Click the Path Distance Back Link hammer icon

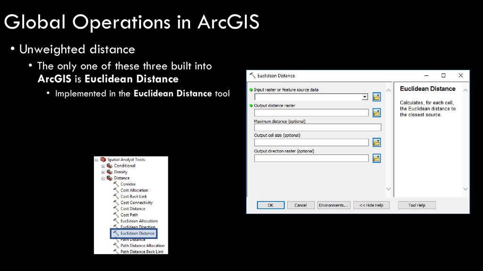coord(116,251)
